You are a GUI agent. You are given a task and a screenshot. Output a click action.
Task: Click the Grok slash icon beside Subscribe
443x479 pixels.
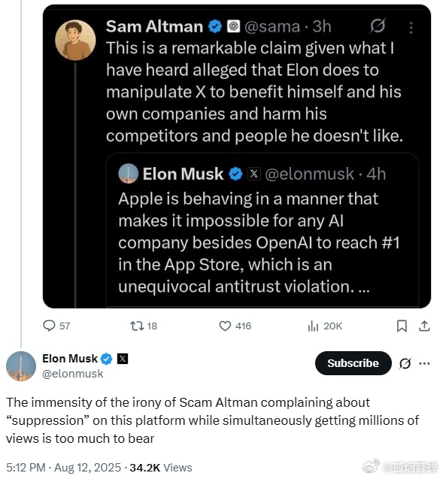tap(405, 363)
